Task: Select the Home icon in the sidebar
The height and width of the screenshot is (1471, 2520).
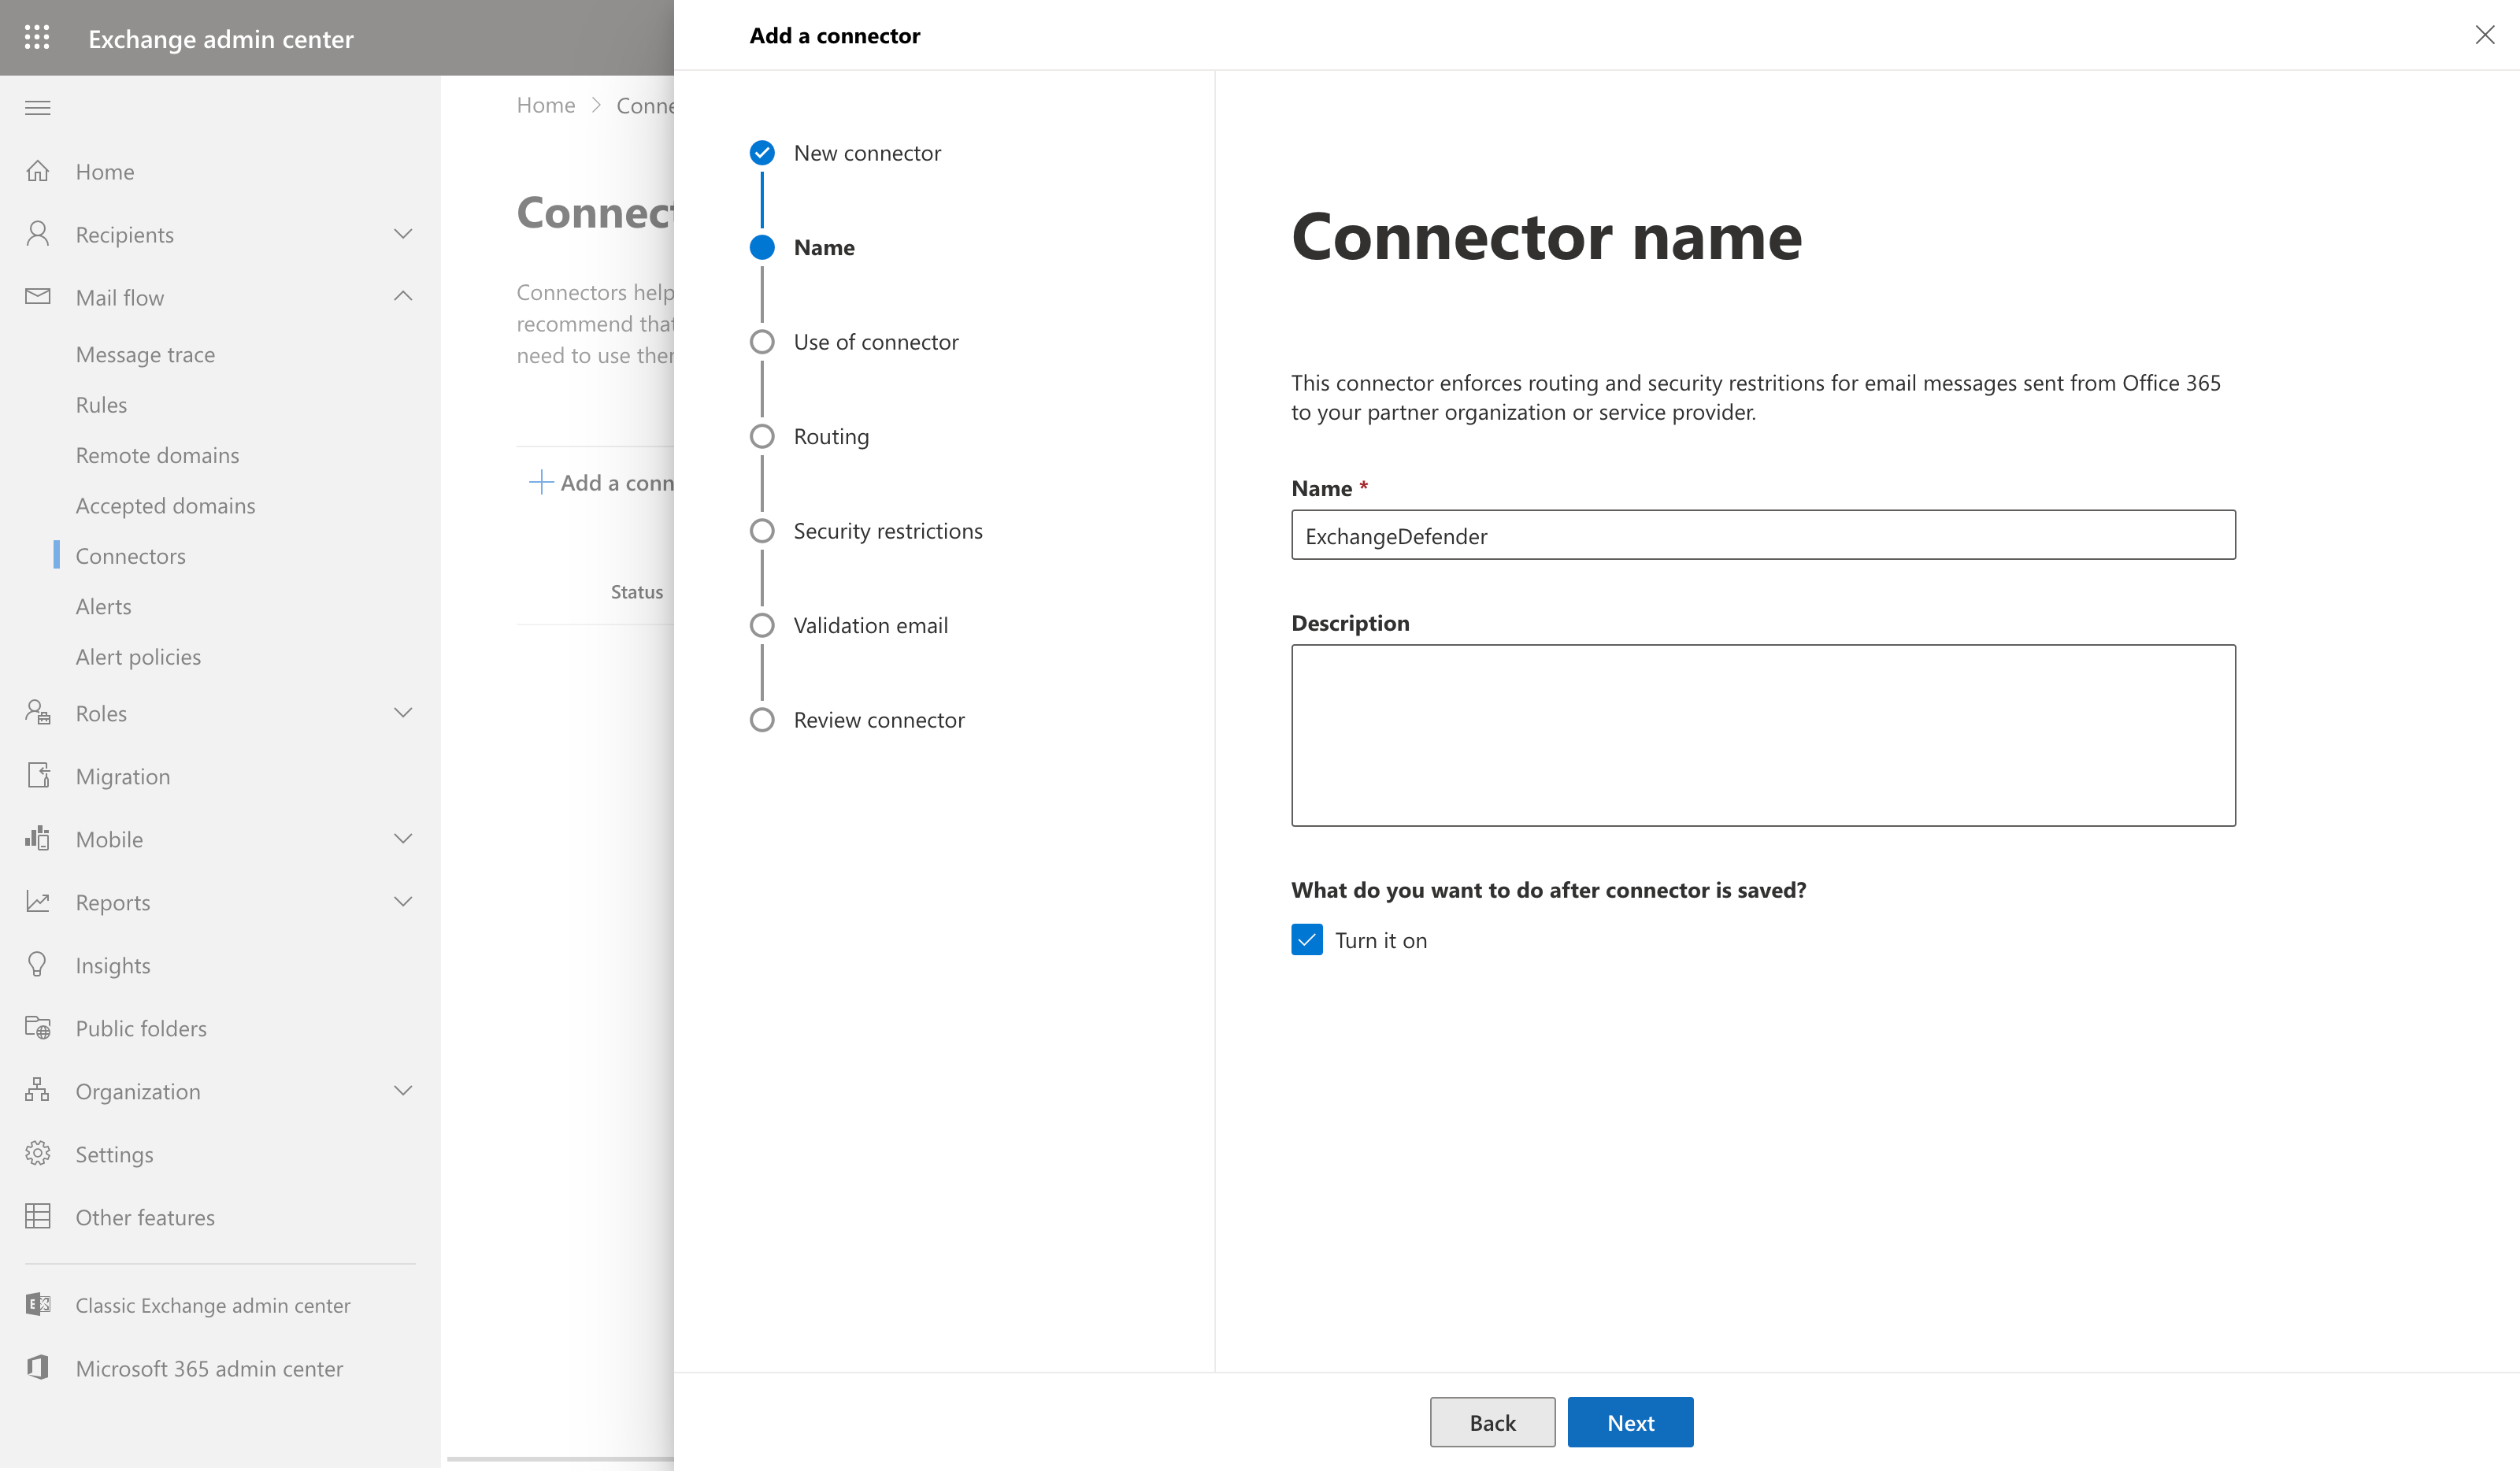Action: pyautogui.click(x=38, y=171)
